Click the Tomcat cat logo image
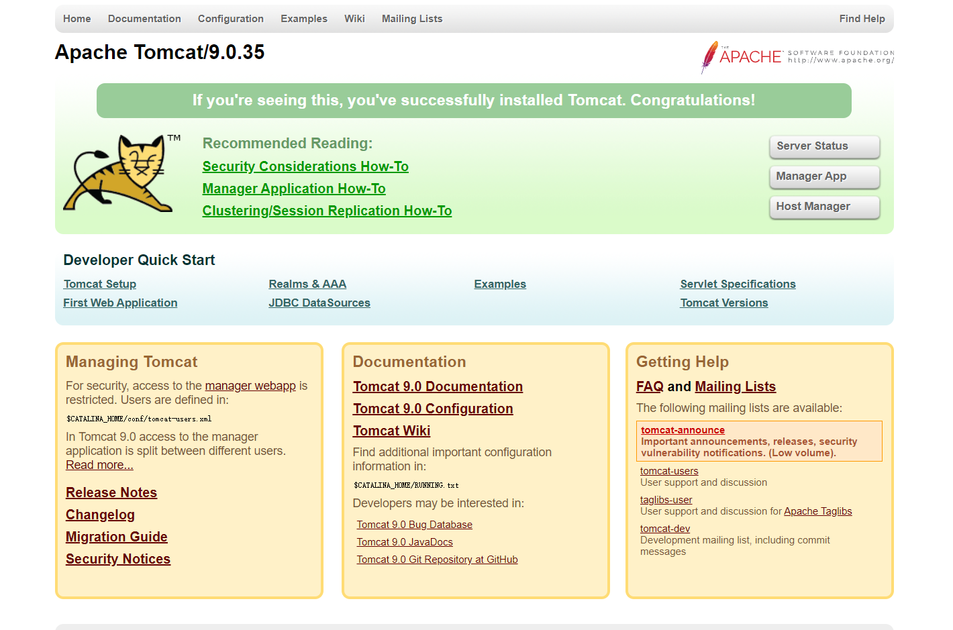The height and width of the screenshot is (630, 953). coord(121,173)
